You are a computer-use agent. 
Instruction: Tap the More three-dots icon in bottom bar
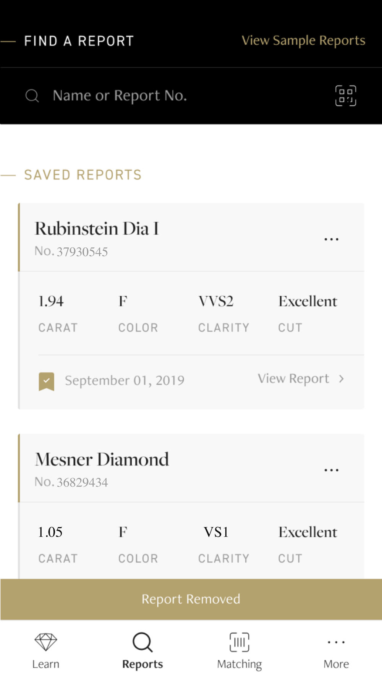[x=336, y=642]
